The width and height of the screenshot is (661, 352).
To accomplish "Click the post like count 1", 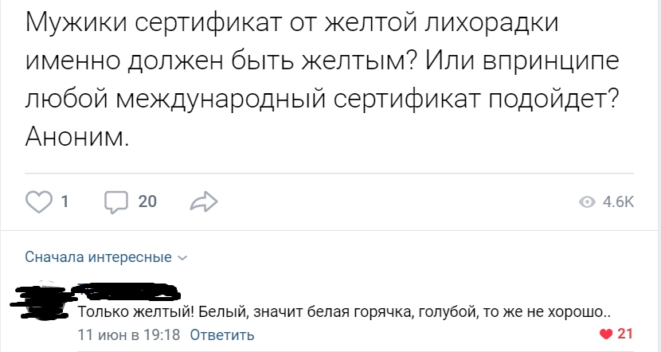I will tap(64, 202).
